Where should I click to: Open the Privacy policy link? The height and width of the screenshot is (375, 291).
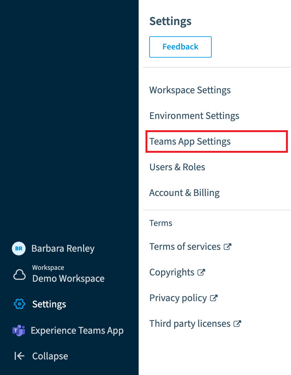click(x=178, y=298)
